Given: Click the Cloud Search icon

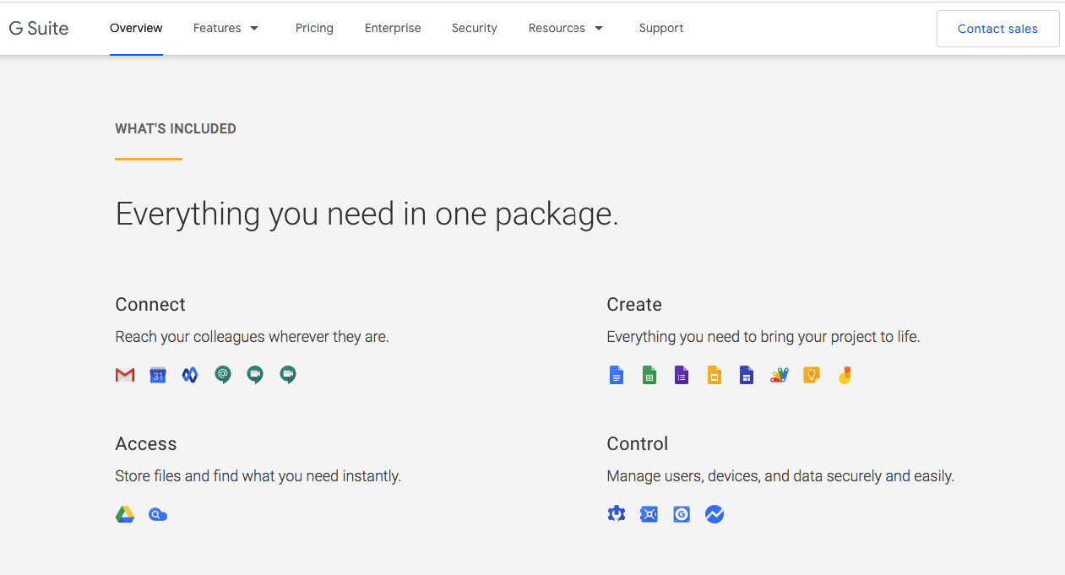Looking at the screenshot, I should pyautogui.click(x=158, y=514).
